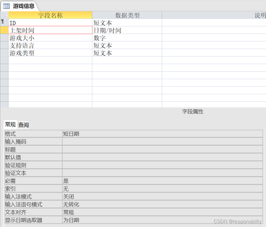Open the data type of the ID field
Screen dimensions: 266x227
127,23
